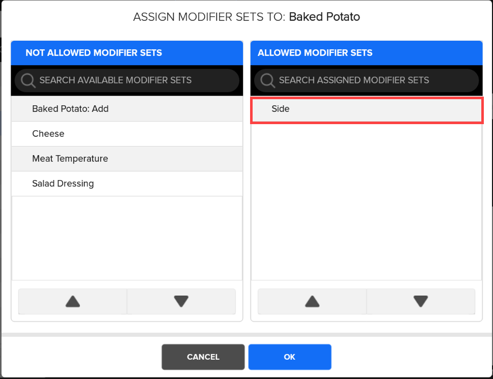Click the Not Allowed Modifier Sets header
The width and height of the screenshot is (493, 379).
(94, 53)
